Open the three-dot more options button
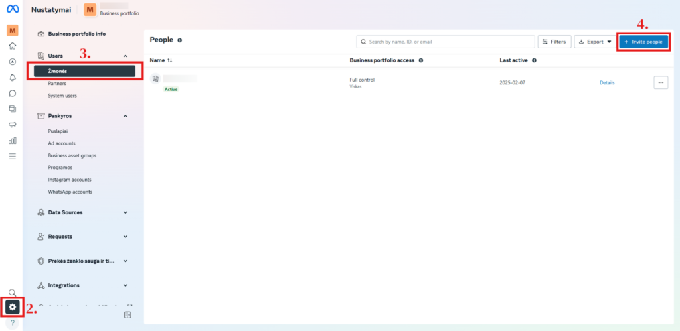 click(x=661, y=82)
